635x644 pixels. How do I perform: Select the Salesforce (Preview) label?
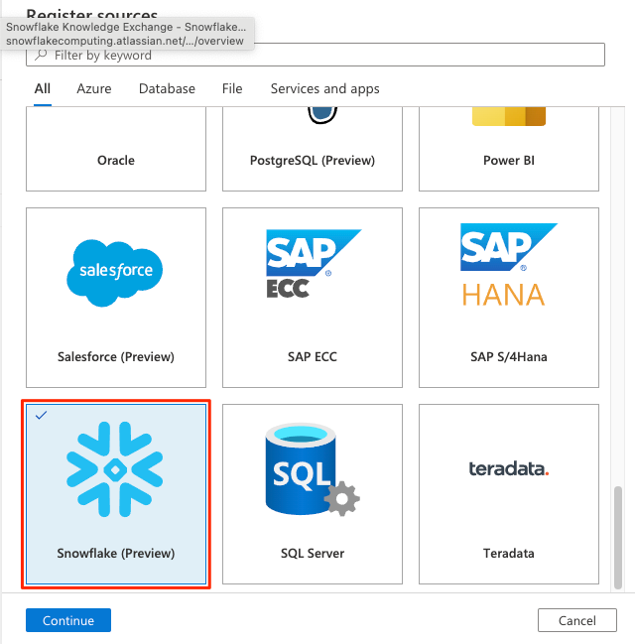116,357
